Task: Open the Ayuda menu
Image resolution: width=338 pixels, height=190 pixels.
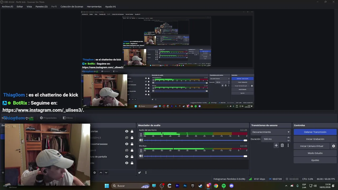Action: point(110,7)
